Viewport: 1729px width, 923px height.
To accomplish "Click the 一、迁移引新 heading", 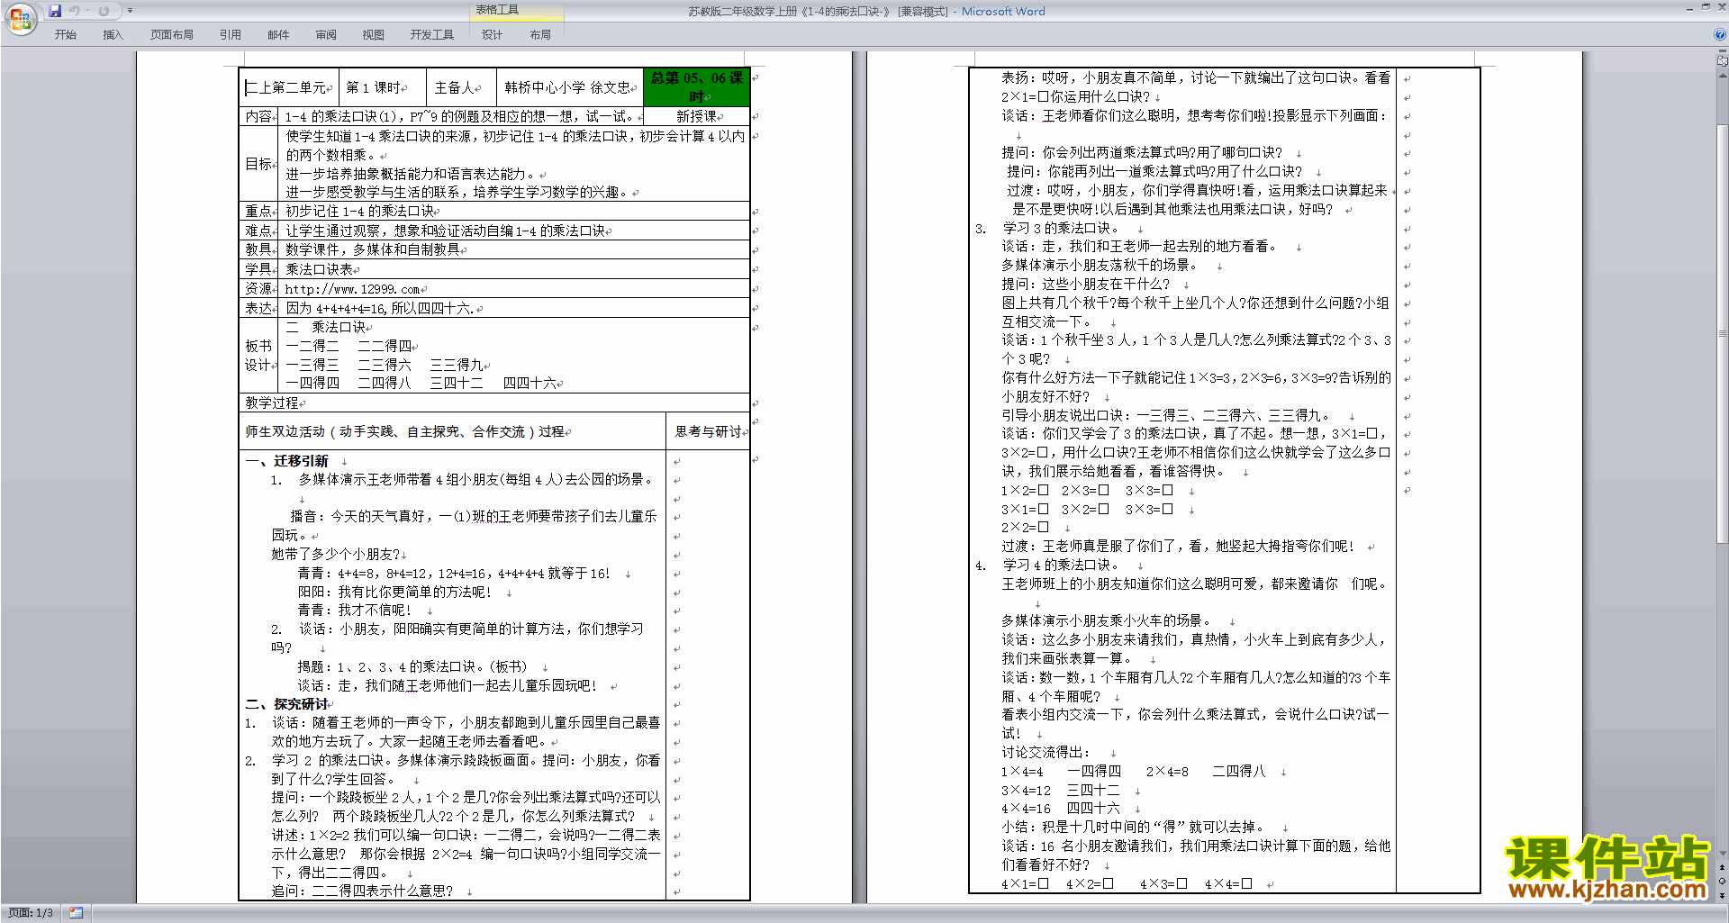I will coord(287,461).
